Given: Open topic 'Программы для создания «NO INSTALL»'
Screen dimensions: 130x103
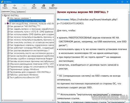Looking at the screenshot, I should 30,72.
